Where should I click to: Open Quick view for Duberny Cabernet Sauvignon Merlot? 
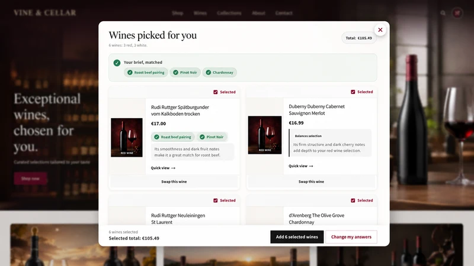point(301,166)
